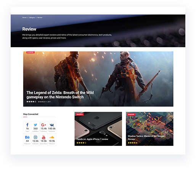The width and height of the screenshot is (196, 169).
Task: Click the GAMING tag on the featured image
Action: (x=31, y=52)
